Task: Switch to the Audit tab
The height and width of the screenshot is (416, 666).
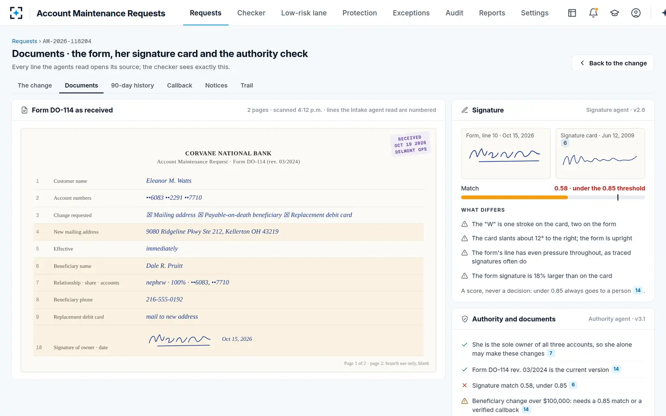Action: pos(454,13)
